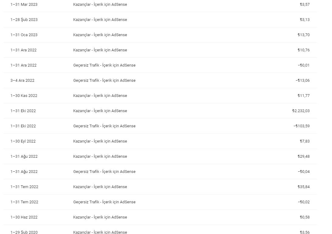The image size is (332, 234).
Task: Click Kazançlar entry for 1–31 Oca 2023
Action: pos(100,35)
